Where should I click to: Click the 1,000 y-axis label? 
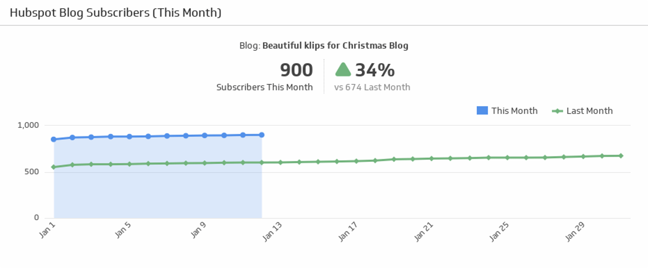click(x=28, y=125)
